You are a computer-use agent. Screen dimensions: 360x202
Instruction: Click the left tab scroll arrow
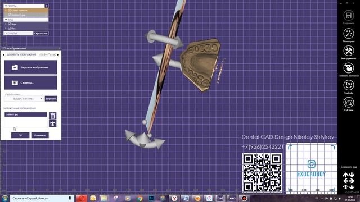pyautogui.click(x=3, y=54)
